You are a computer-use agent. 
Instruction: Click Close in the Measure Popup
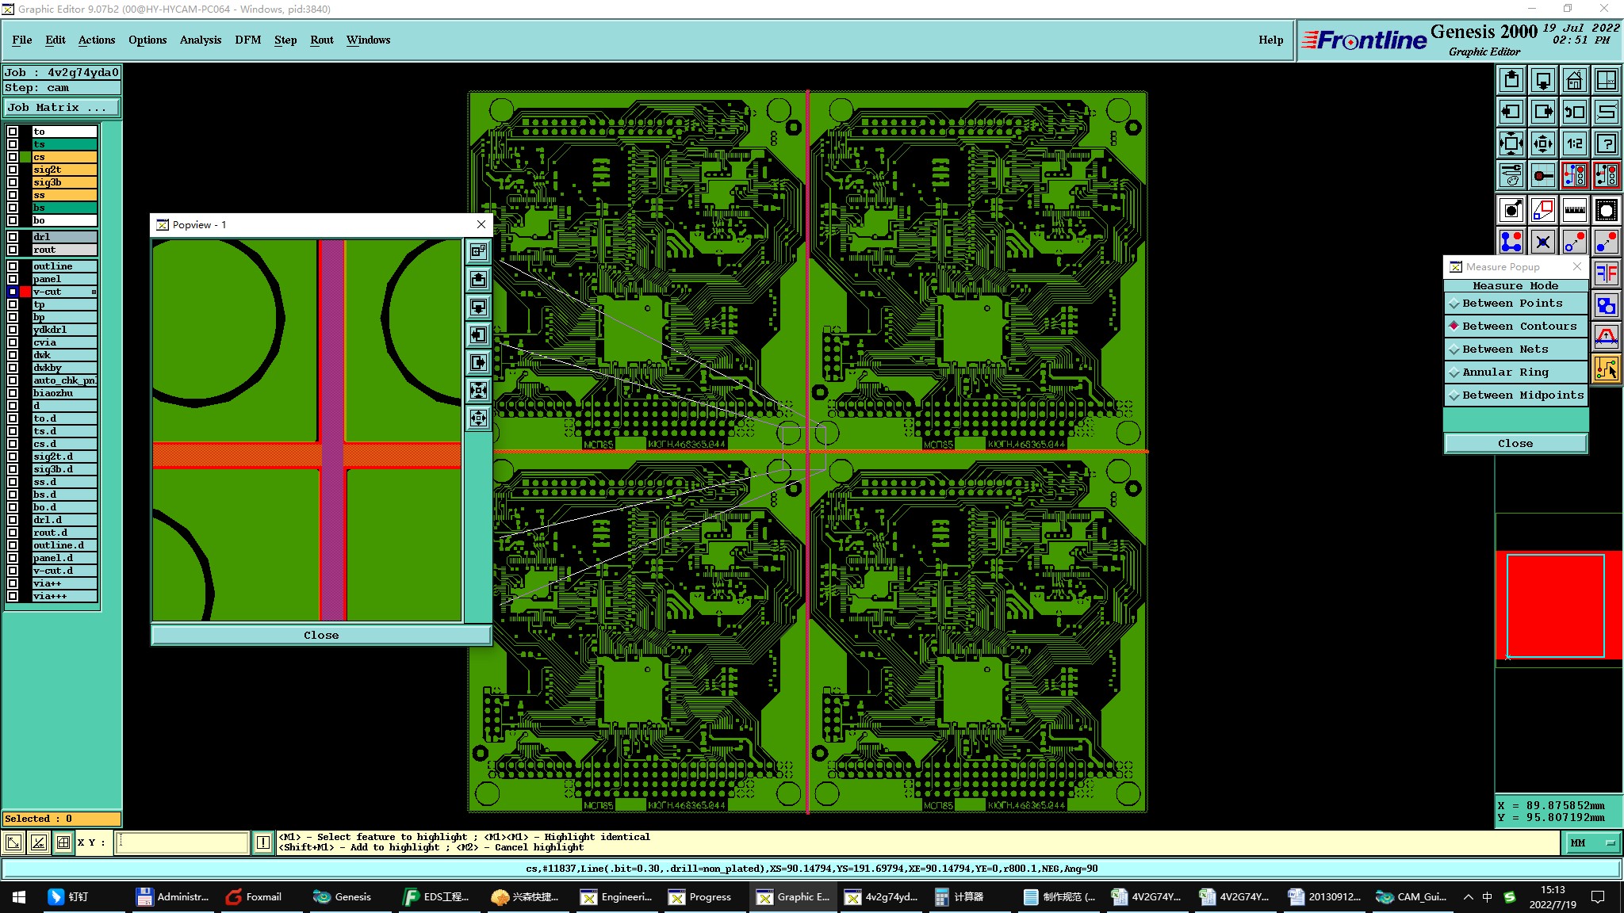[1515, 444]
